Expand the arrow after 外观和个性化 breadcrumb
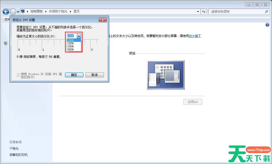Image resolution: width=272 pixels, height=164 pixels. coord(71,11)
